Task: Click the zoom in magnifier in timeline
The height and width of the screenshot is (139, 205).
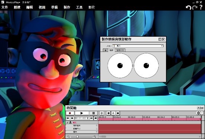Action: (95, 136)
